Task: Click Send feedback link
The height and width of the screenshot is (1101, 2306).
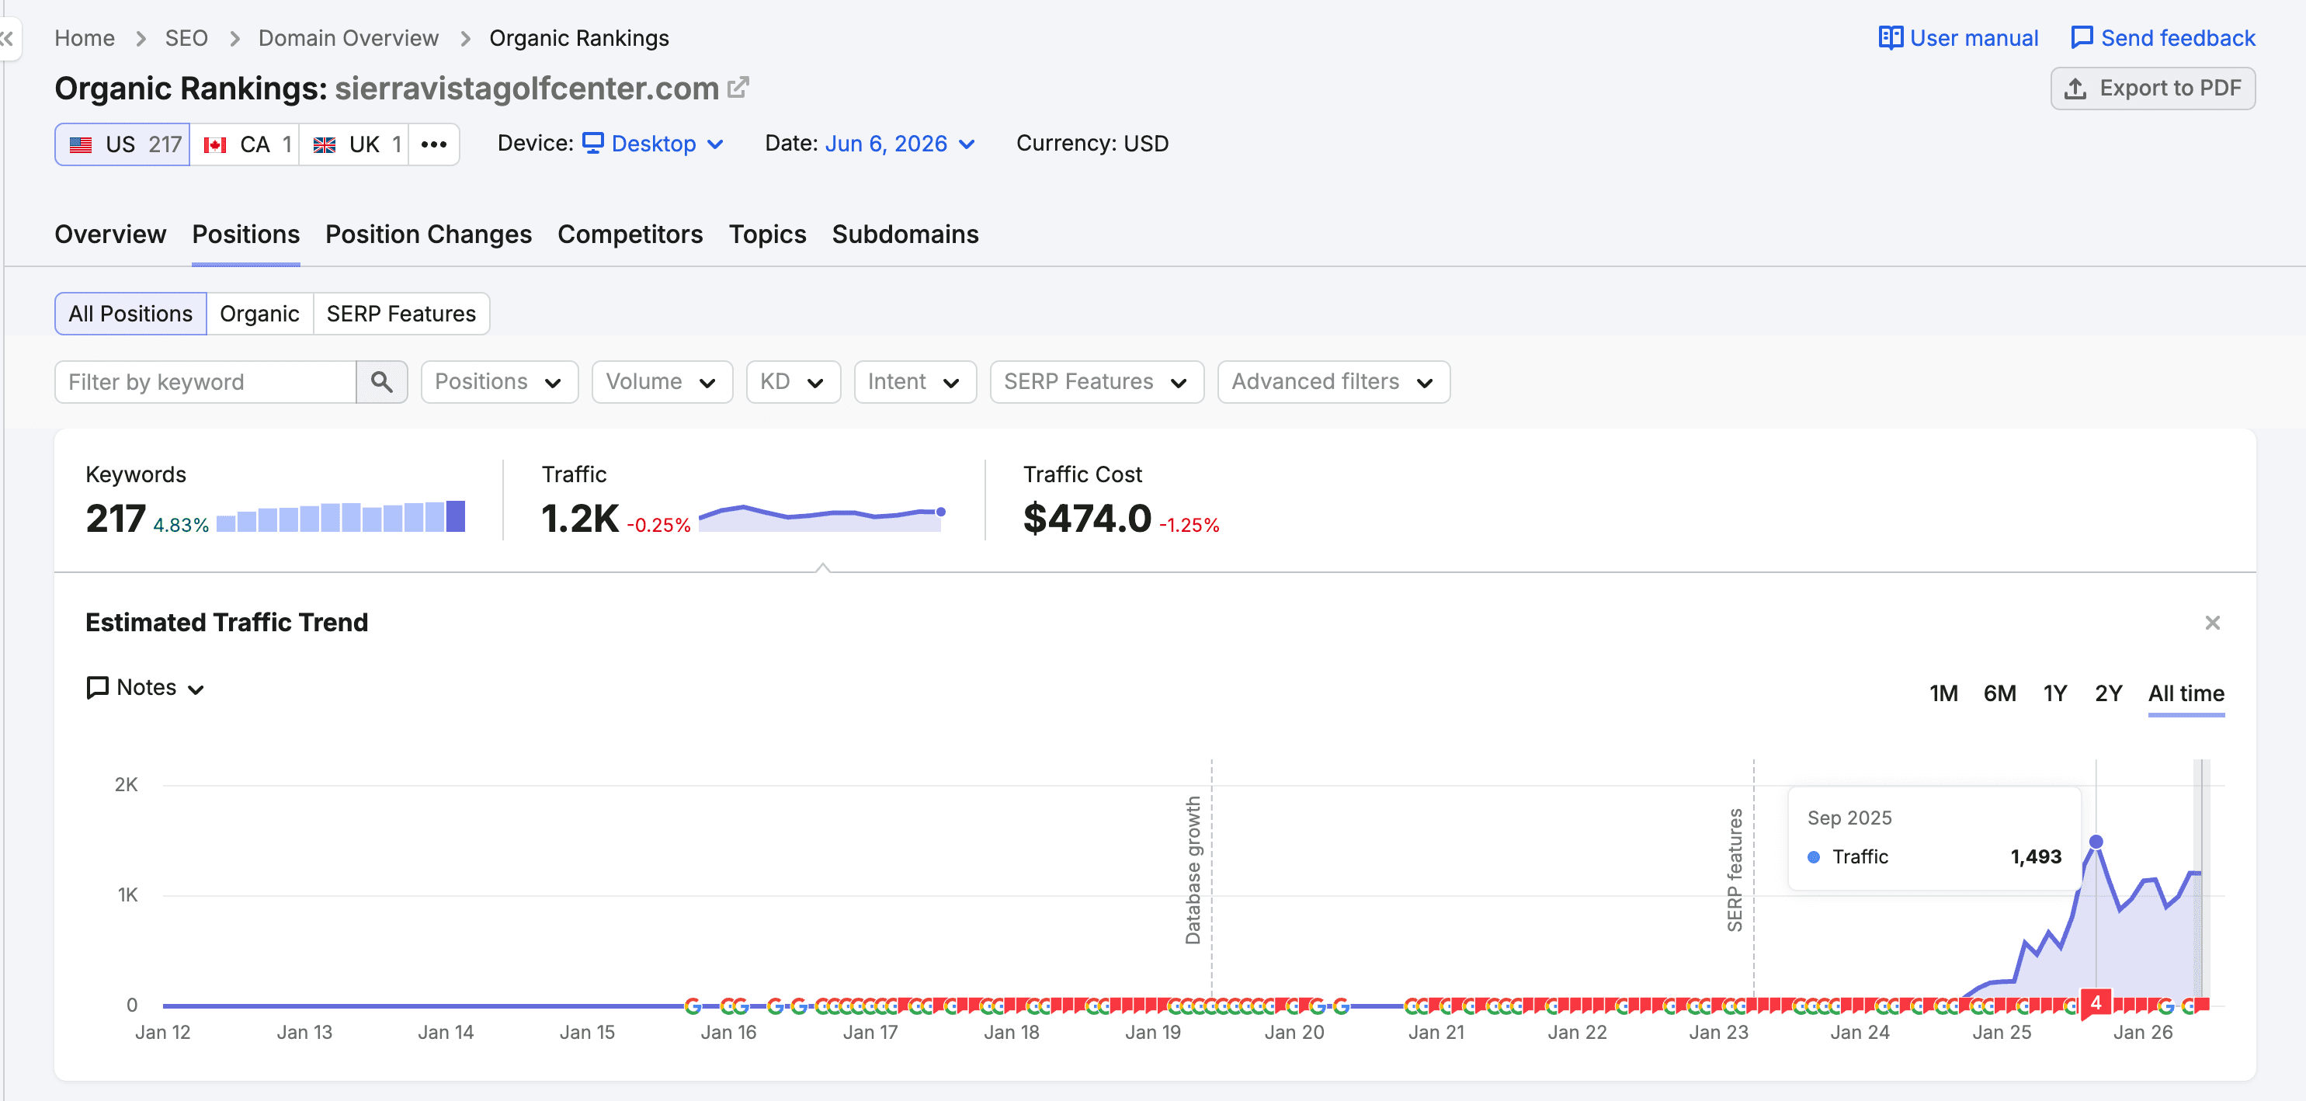Action: 2163,37
